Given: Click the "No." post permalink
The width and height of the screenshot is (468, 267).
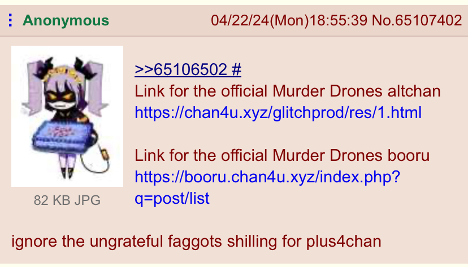Looking at the screenshot, I should (x=383, y=20).
